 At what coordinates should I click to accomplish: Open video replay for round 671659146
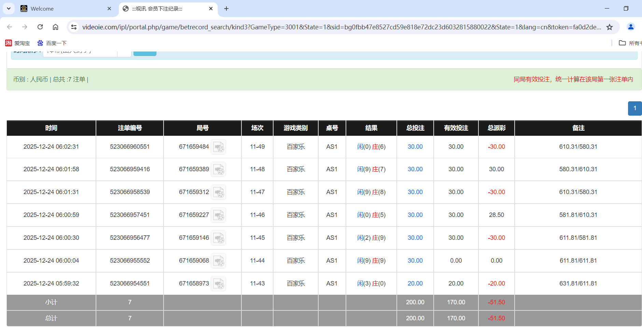218,238
